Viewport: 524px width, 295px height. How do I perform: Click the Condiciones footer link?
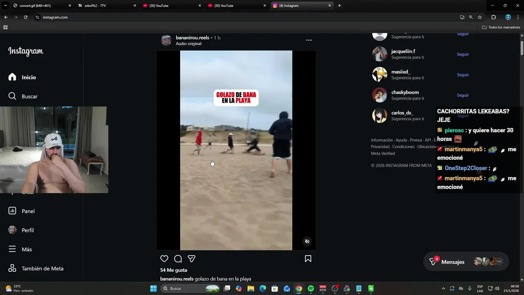pyautogui.click(x=403, y=147)
